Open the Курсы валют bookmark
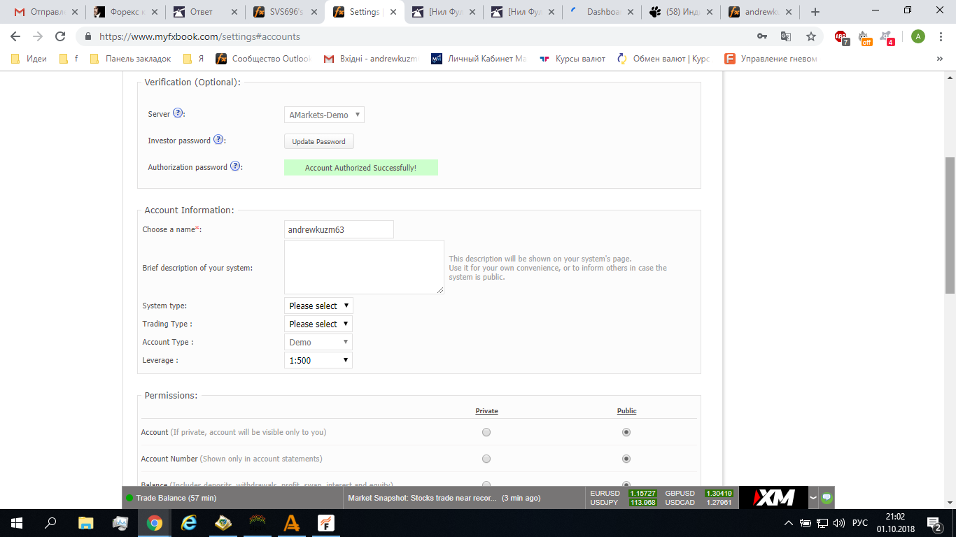 pyautogui.click(x=572, y=59)
